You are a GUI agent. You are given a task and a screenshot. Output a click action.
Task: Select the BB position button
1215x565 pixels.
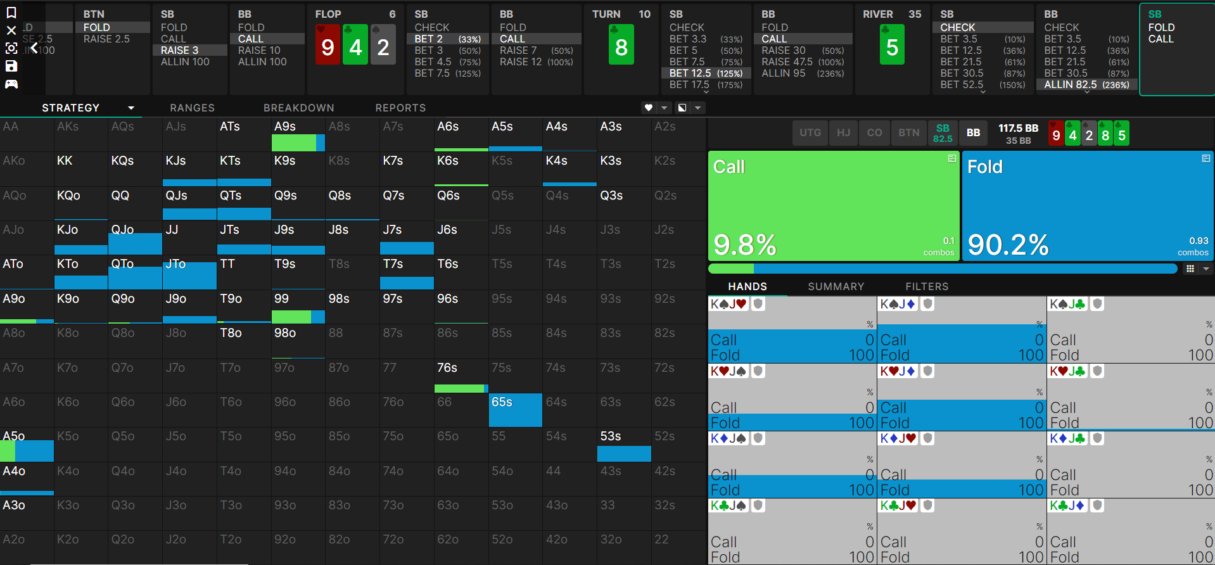click(x=974, y=133)
